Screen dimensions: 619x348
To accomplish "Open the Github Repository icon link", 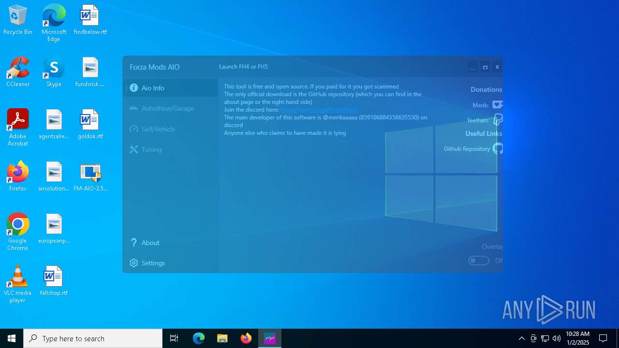I will (x=498, y=148).
